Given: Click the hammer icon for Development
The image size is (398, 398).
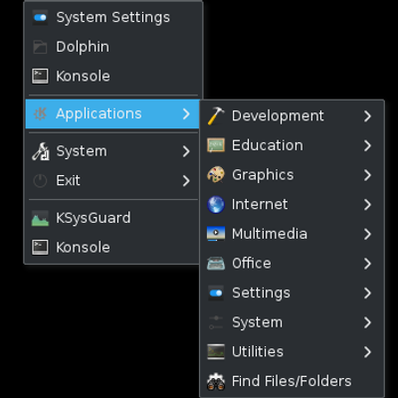Looking at the screenshot, I should [216, 116].
